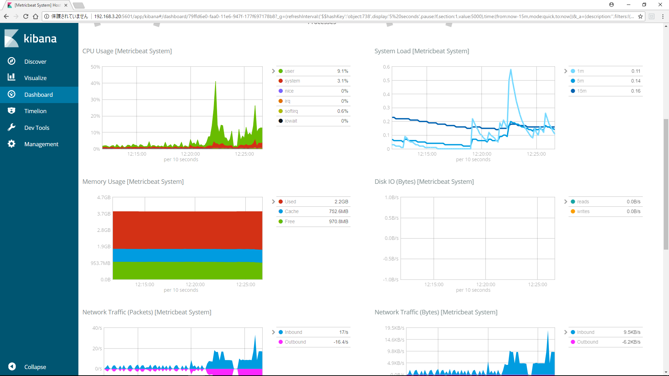669x376 pixels.
Task: Toggle the softirq series in CPU Usage legend
Action: (291, 111)
